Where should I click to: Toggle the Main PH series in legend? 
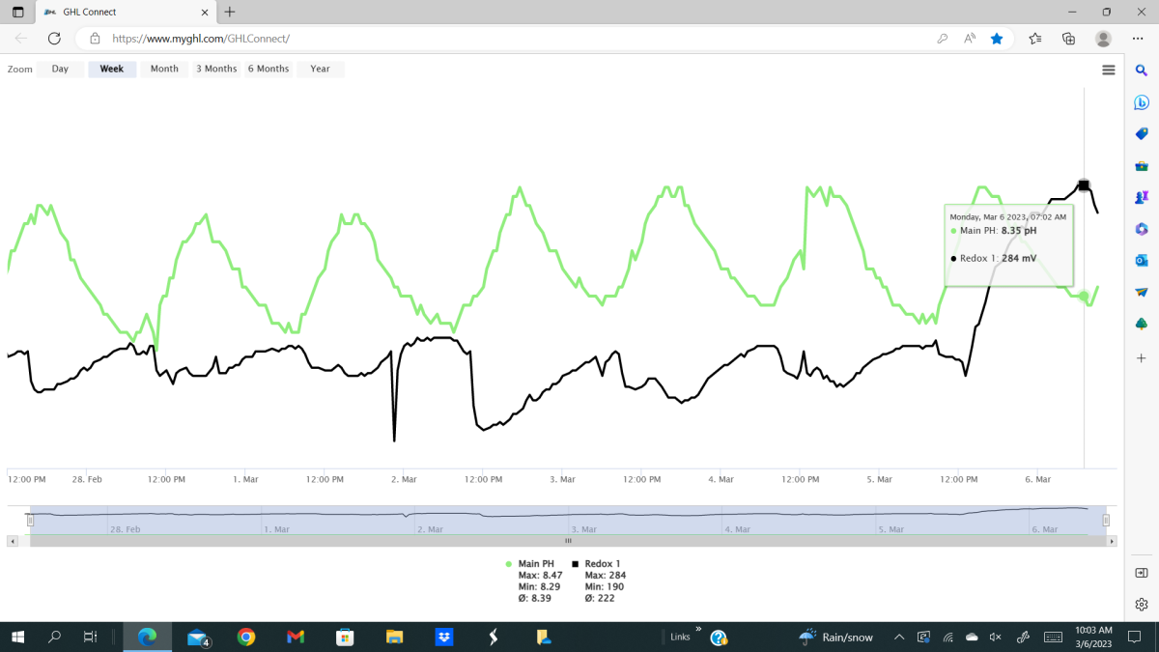(x=534, y=563)
